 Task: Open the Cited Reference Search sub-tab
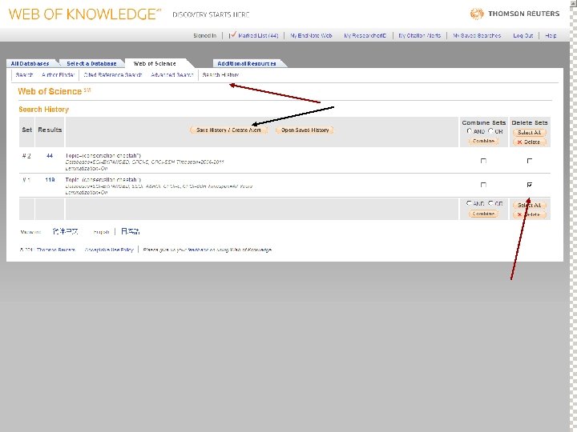[113, 74]
